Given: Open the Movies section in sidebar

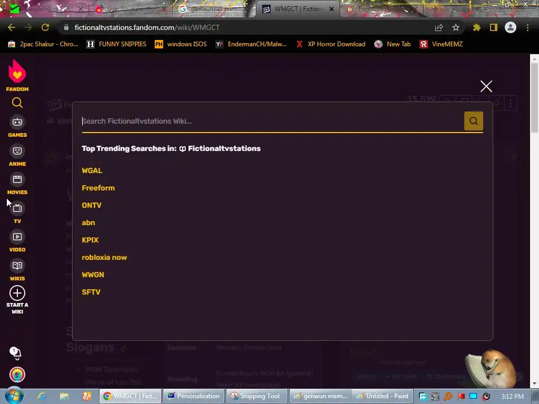Looking at the screenshot, I should pos(17,184).
